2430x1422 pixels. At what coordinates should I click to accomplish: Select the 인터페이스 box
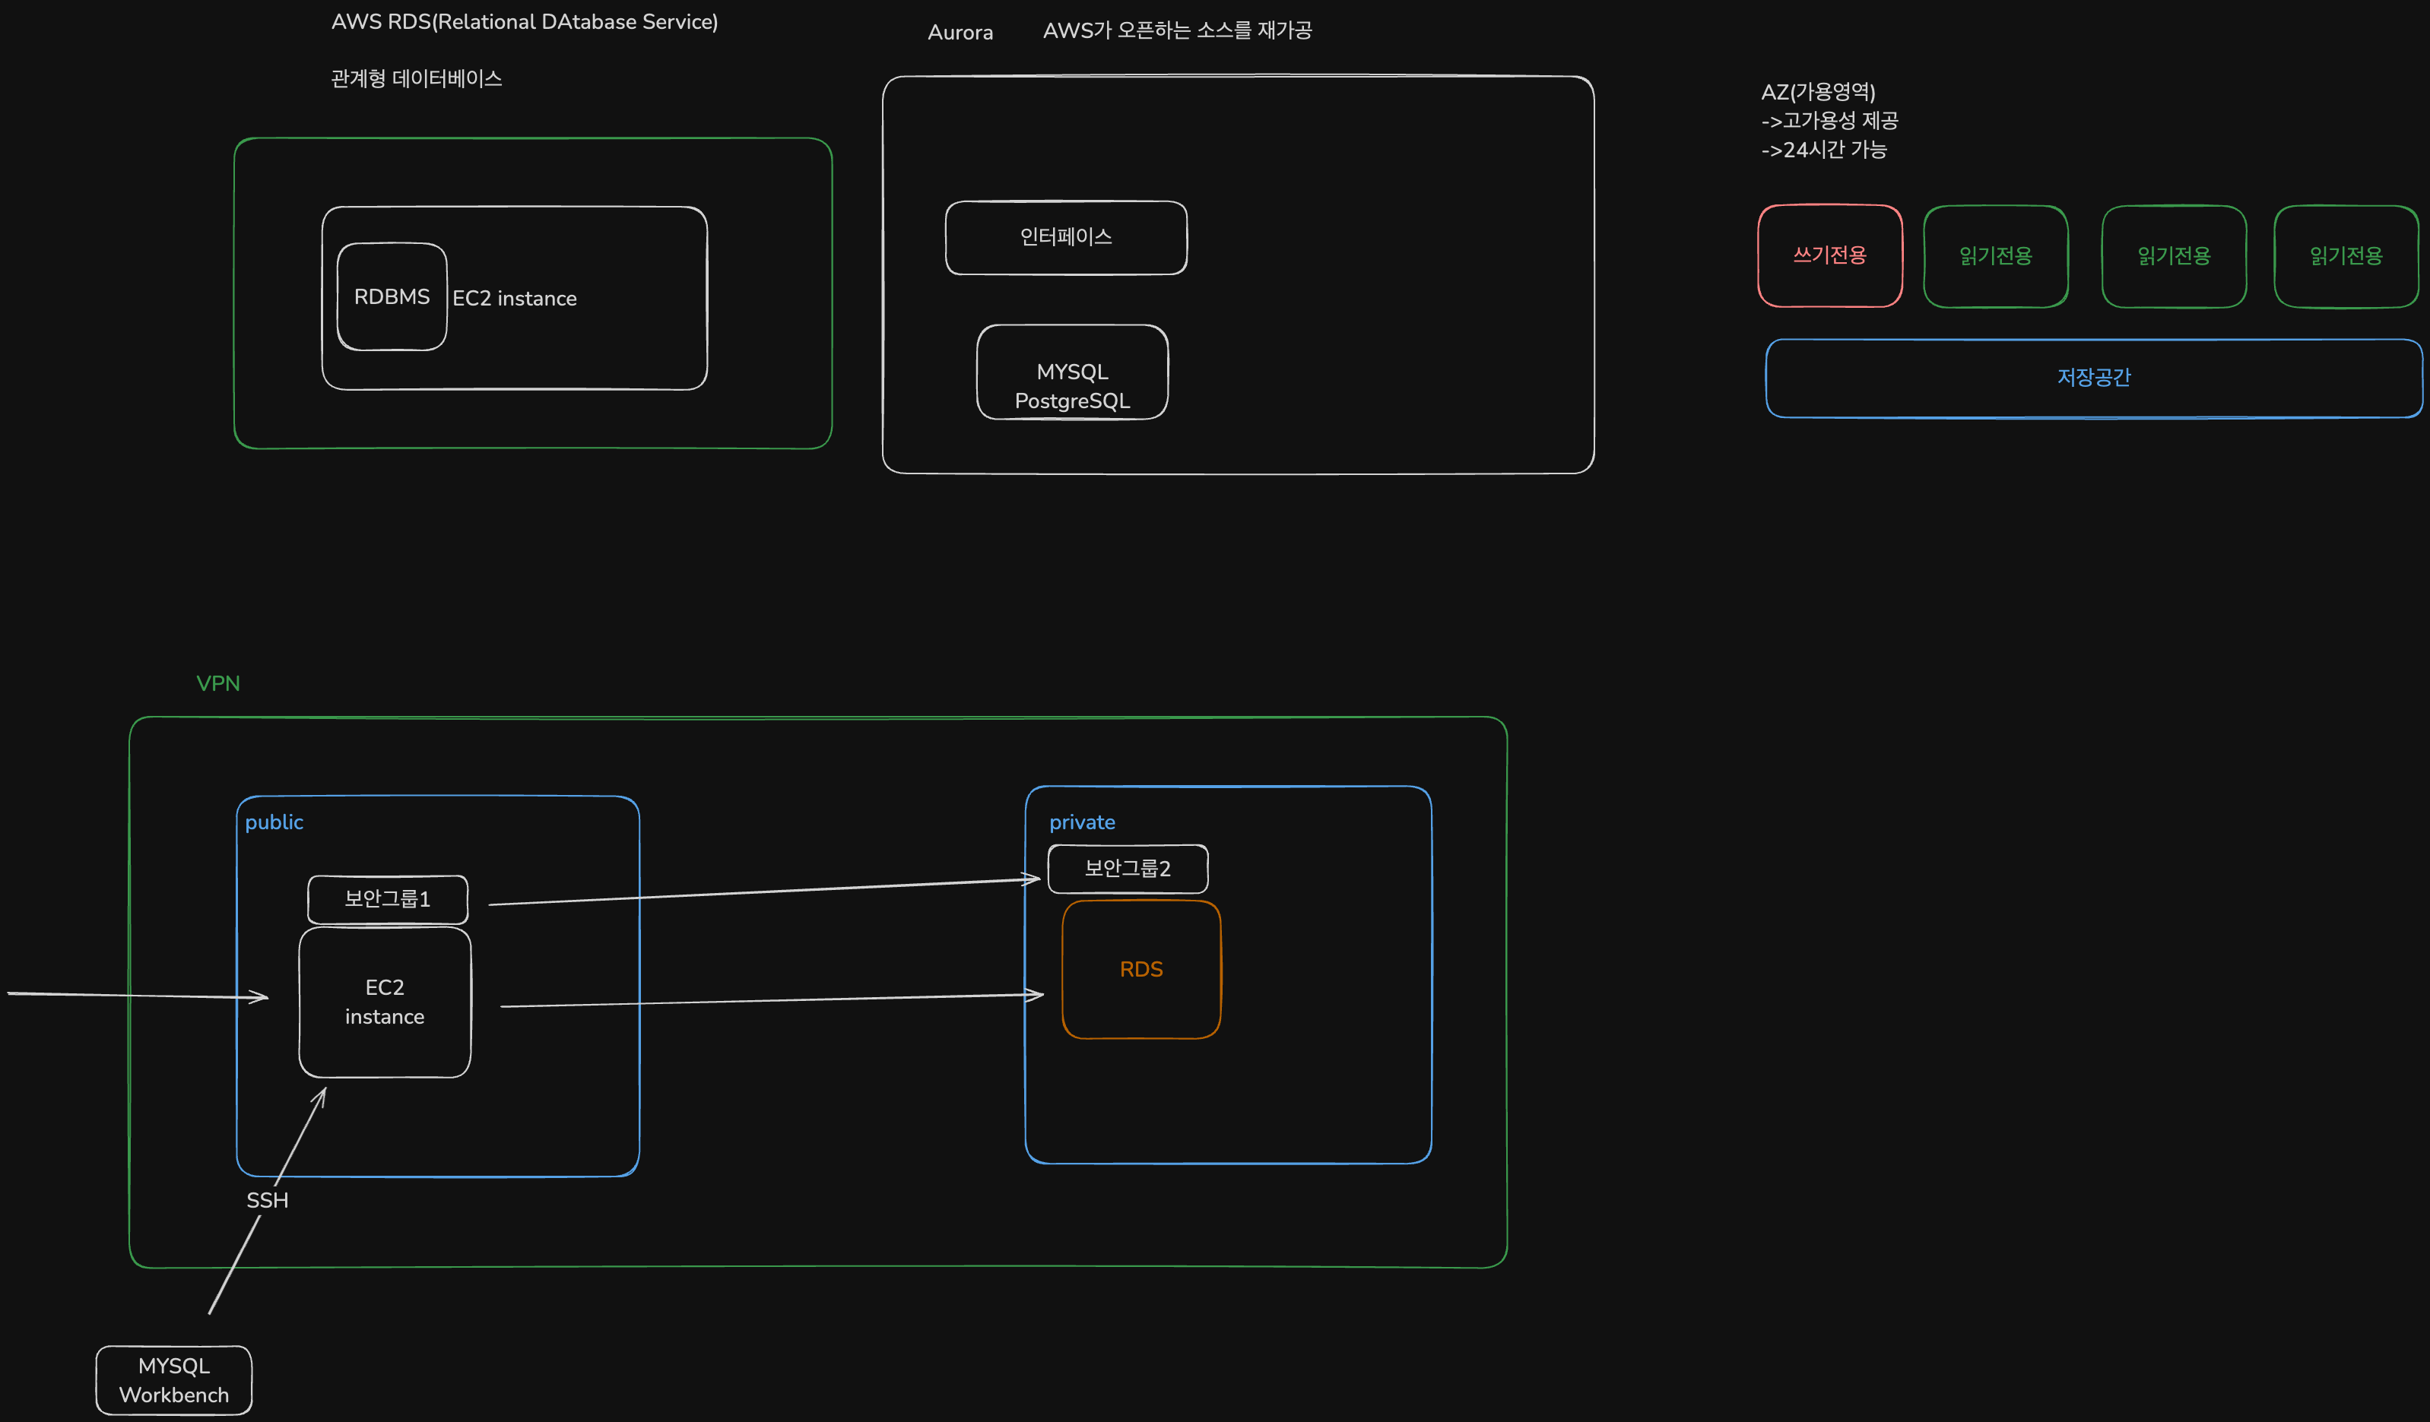tap(1065, 237)
